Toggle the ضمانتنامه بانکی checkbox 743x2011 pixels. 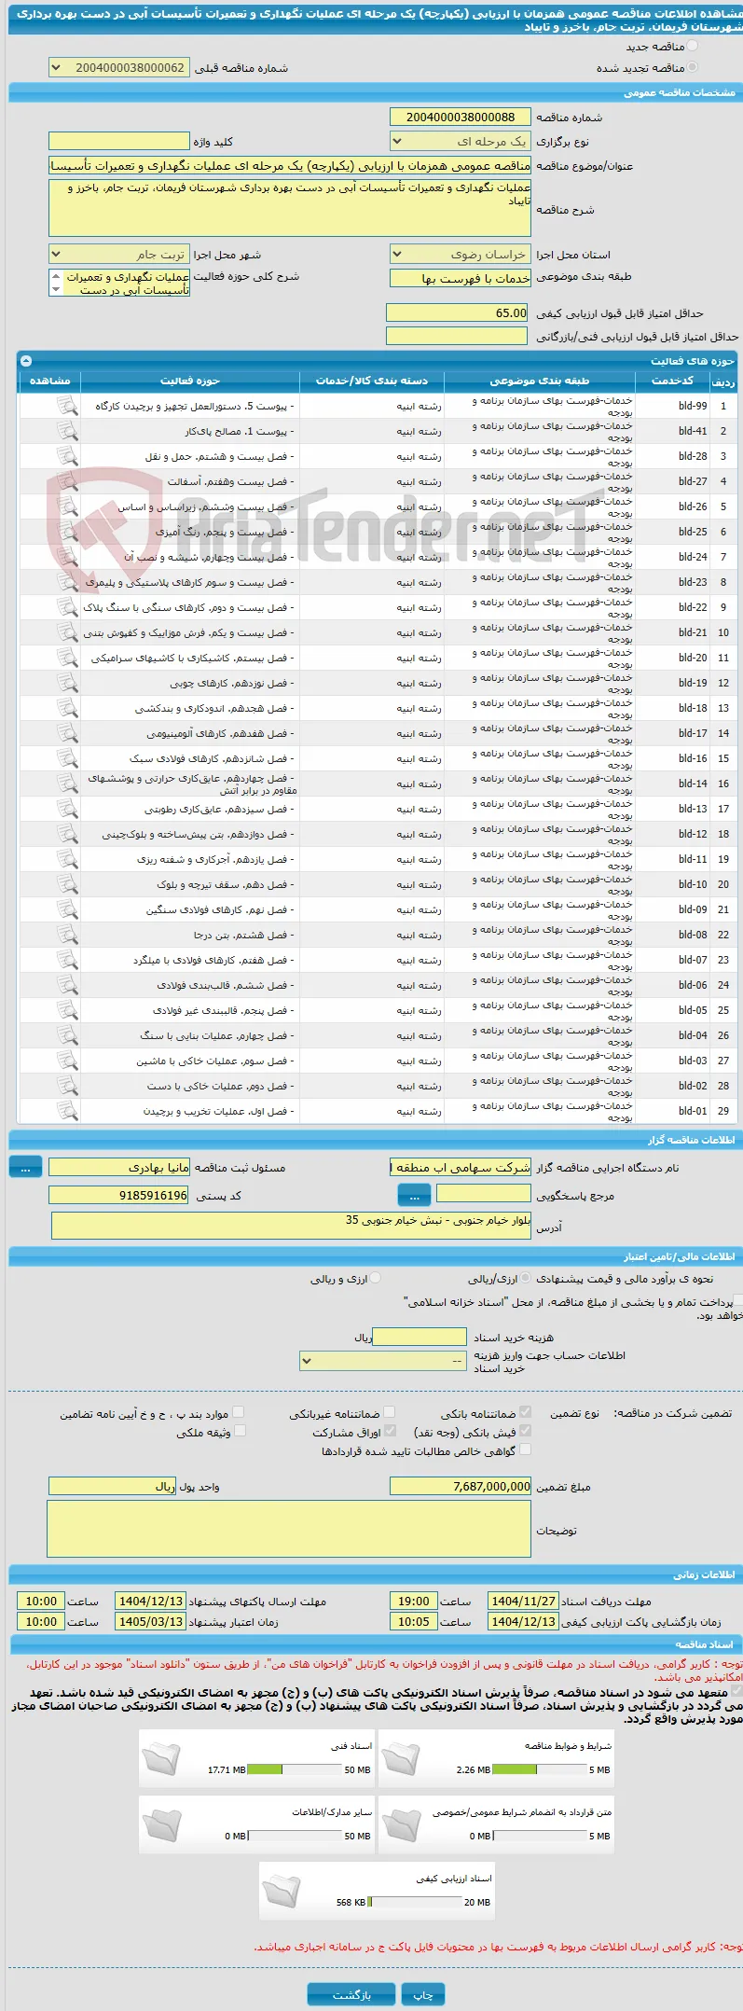click(x=525, y=1412)
